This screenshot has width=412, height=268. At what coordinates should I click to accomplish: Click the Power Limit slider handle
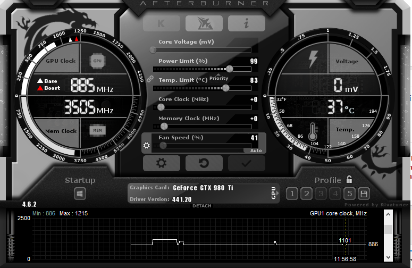coord(229,69)
